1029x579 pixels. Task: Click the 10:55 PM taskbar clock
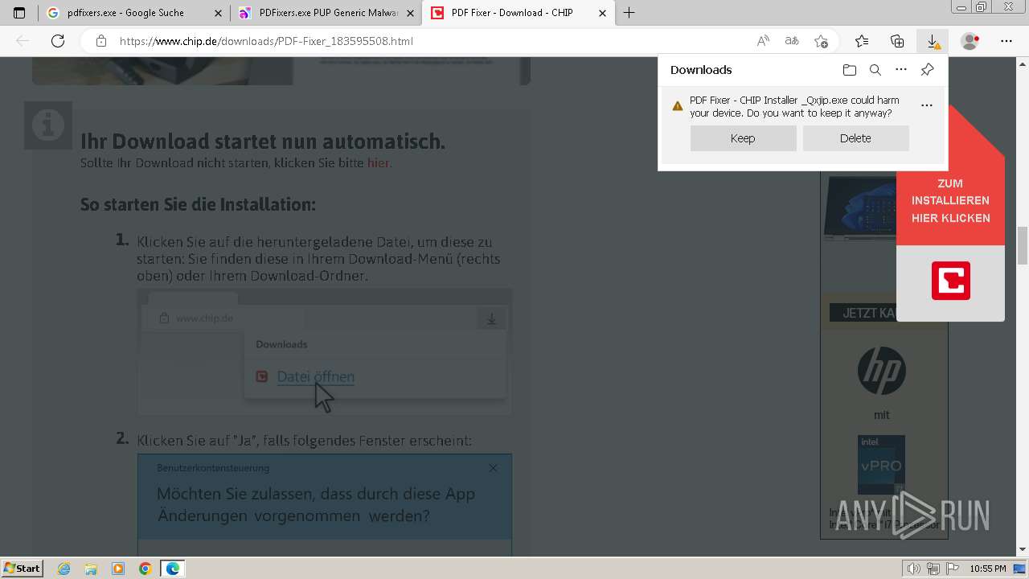tap(988, 569)
